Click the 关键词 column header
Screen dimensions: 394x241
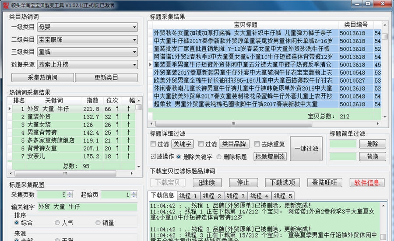pyautogui.click(x=54, y=101)
